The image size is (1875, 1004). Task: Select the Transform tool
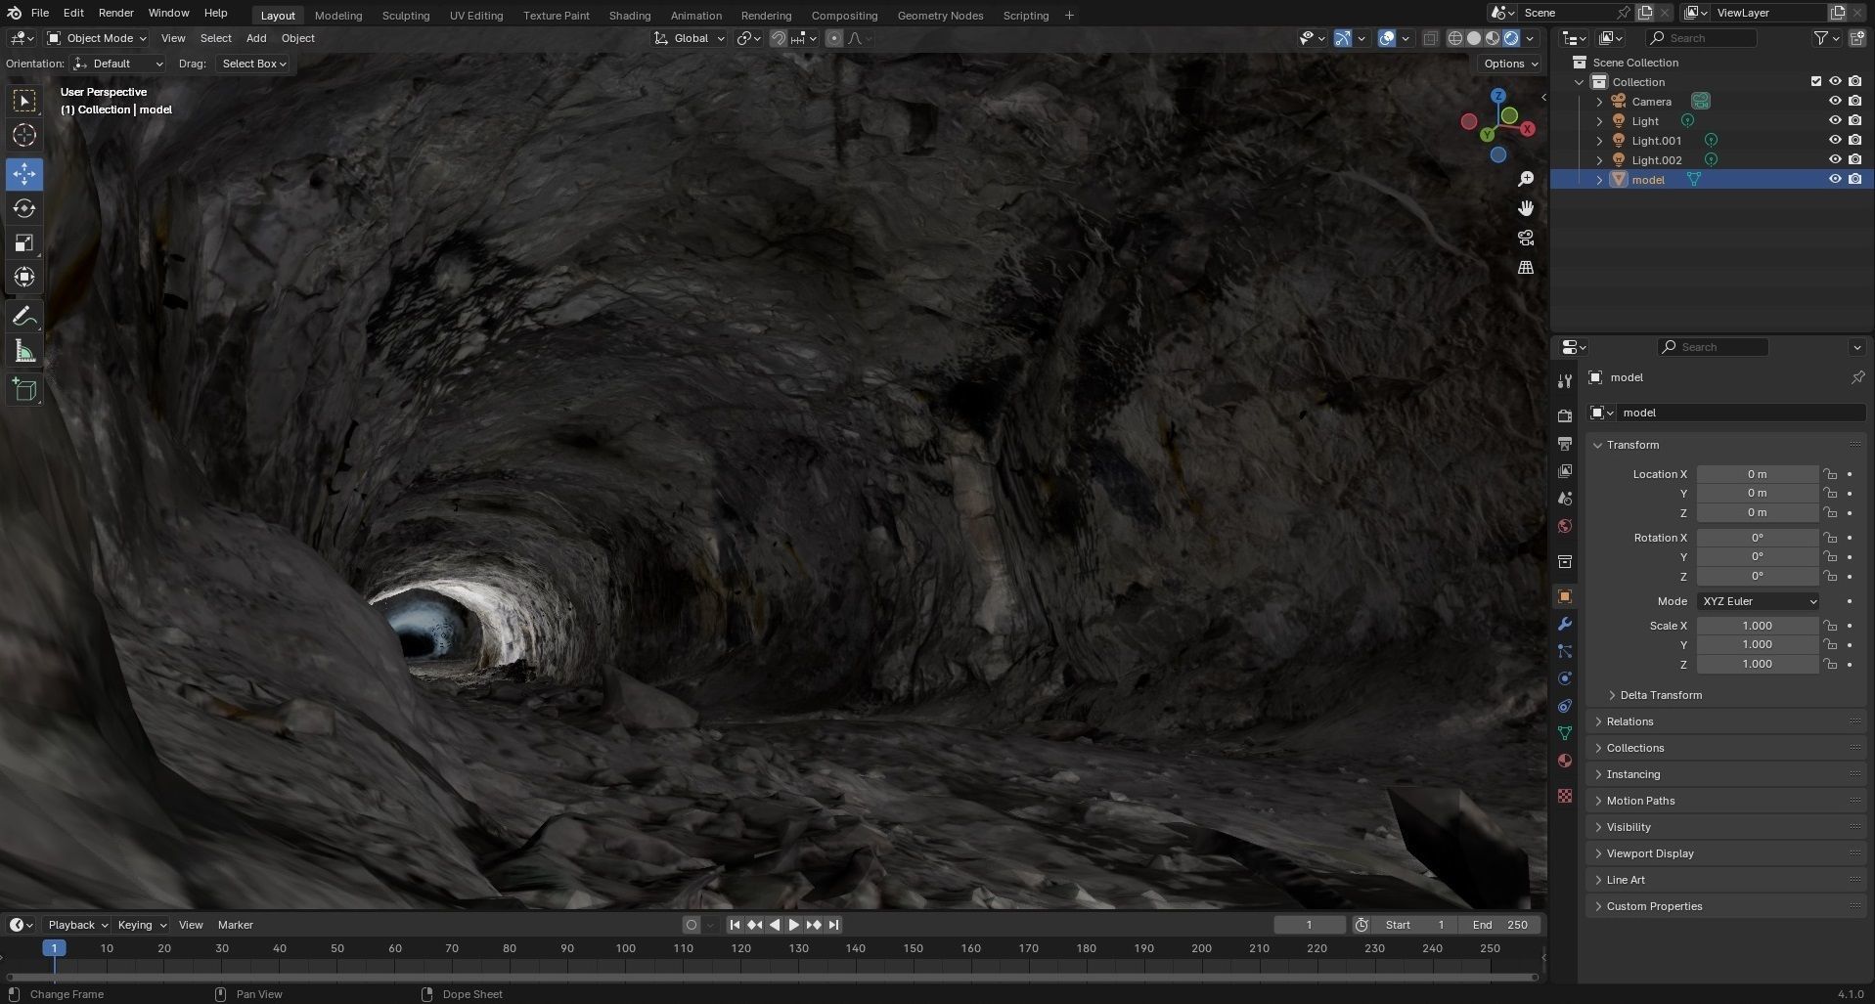24,277
